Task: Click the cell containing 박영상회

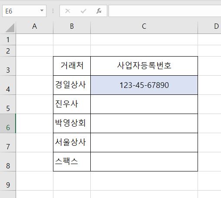Action: click(72, 124)
